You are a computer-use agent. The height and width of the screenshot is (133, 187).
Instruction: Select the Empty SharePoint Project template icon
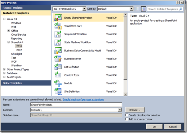(58, 18)
